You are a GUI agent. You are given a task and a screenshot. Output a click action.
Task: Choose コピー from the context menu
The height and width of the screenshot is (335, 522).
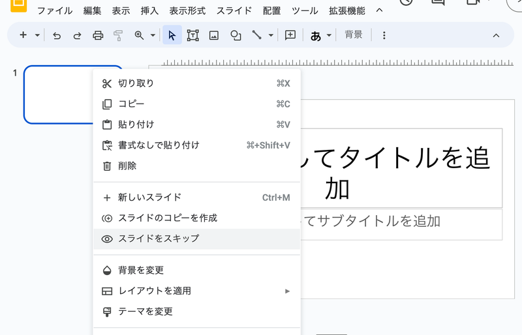(197, 104)
